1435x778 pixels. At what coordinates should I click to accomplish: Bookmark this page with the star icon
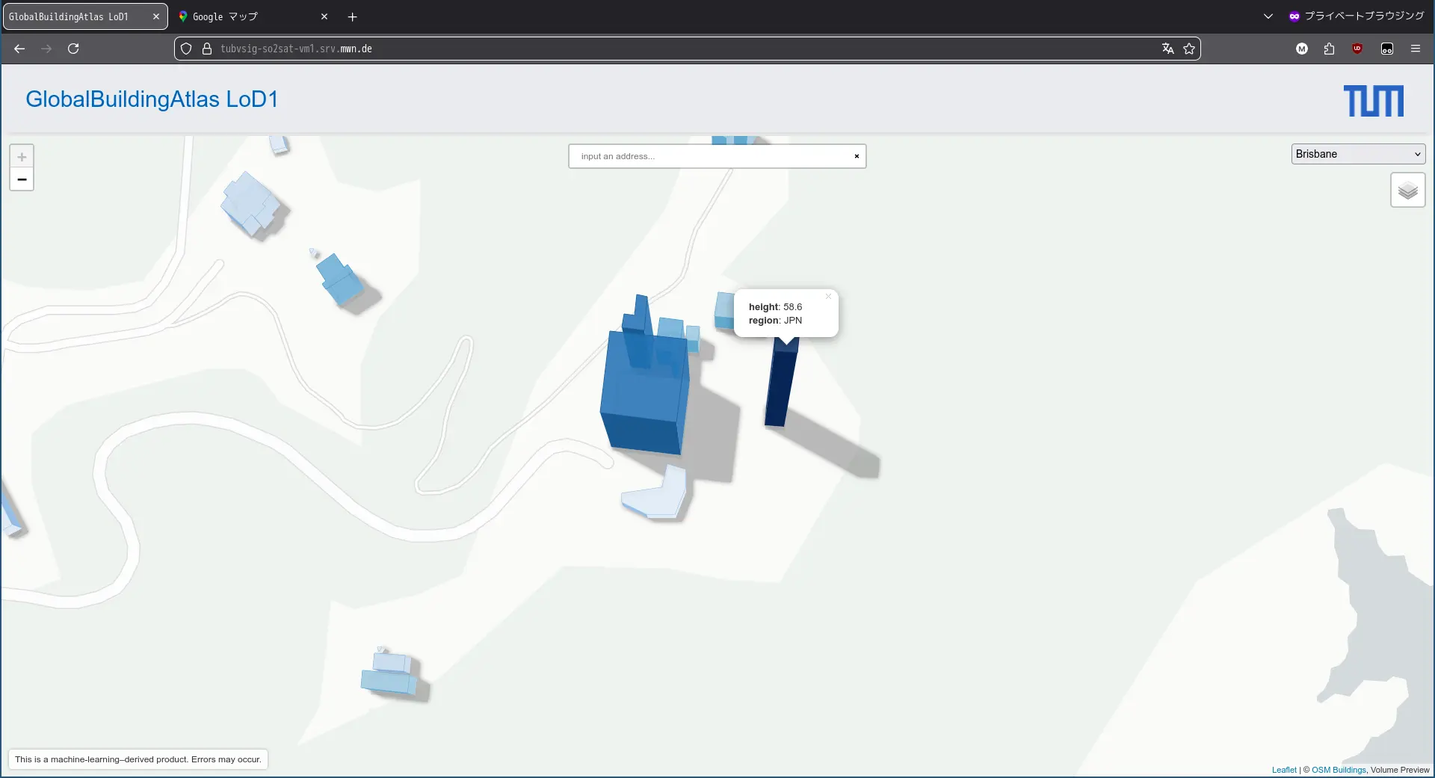point(1189,49)
